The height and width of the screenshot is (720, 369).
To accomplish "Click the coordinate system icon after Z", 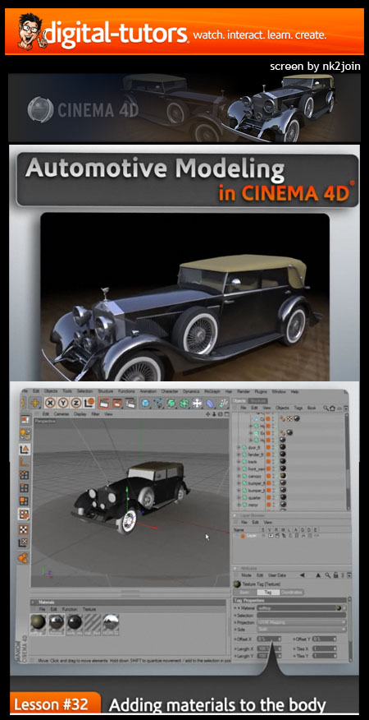I will [89, 404].
